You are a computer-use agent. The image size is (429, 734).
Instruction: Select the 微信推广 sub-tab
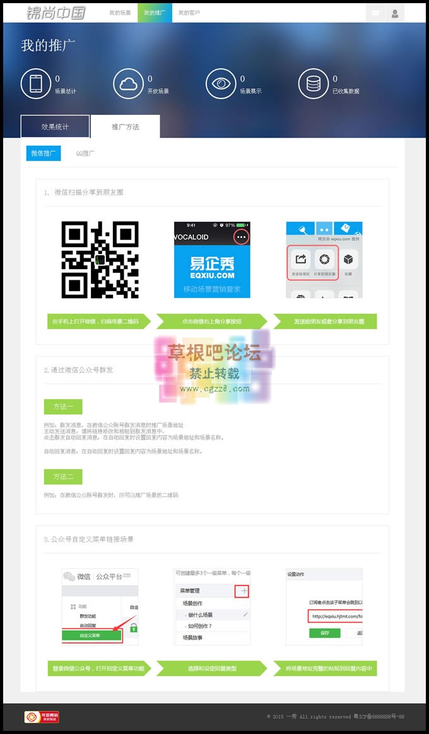[44, 153]
